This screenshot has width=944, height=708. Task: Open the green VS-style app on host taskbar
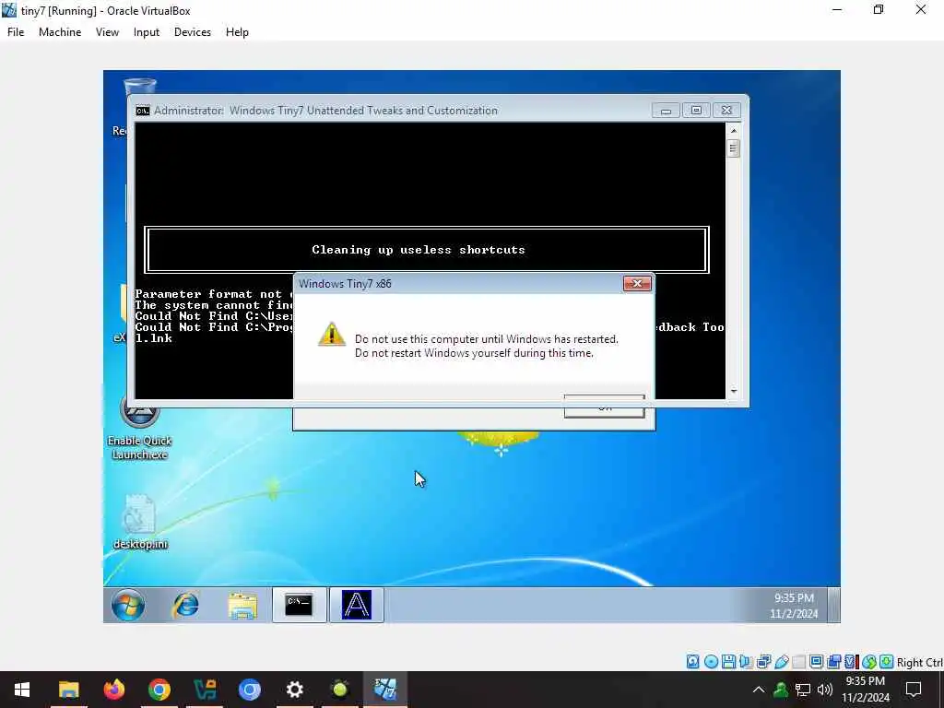(204, 690)
